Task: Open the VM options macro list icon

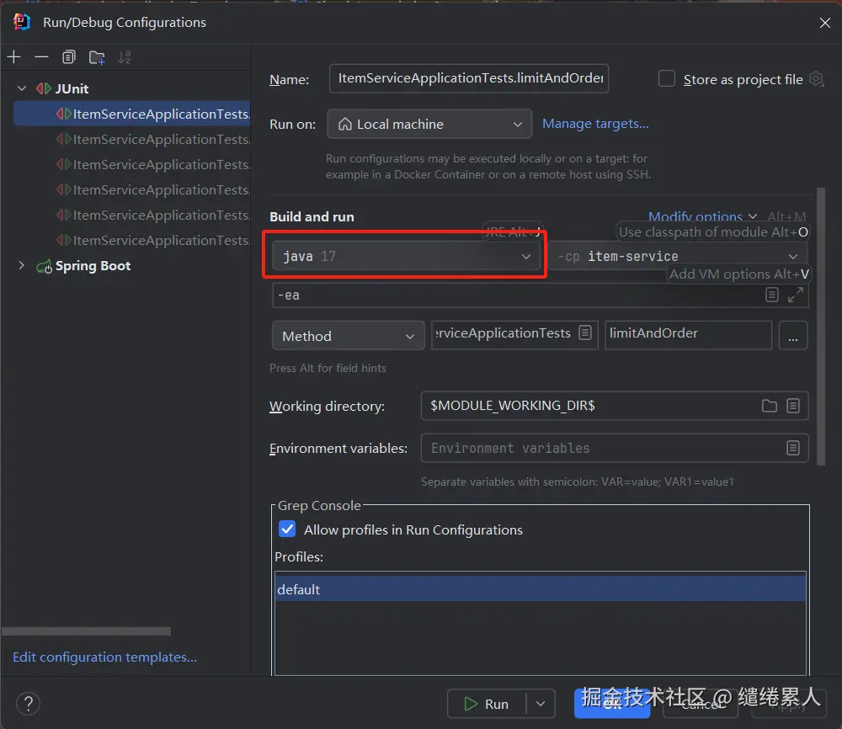Action: [x=771, y=295]
